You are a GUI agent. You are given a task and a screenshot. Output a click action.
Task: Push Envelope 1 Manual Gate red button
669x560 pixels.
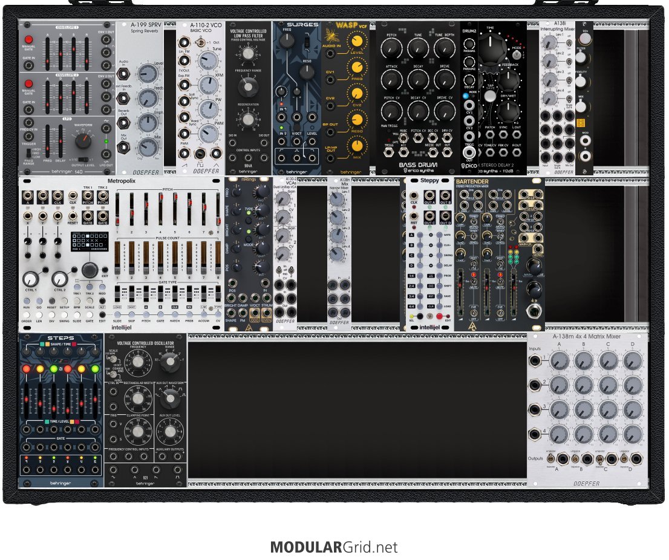point(28,40)
